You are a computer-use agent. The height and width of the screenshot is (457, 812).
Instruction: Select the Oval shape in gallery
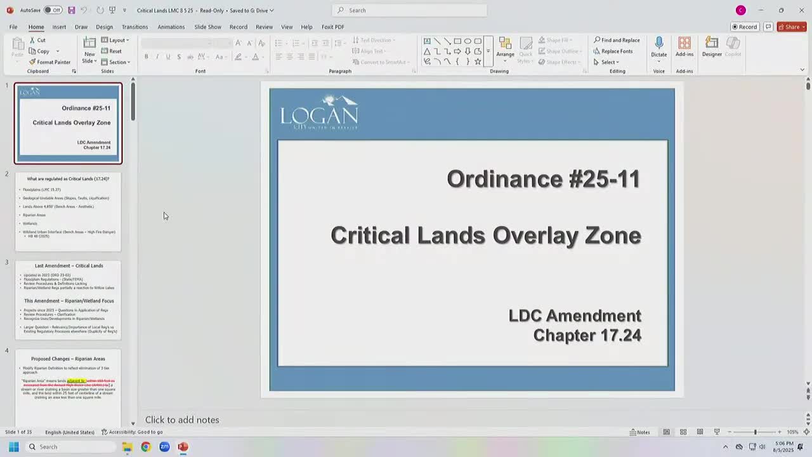click(468, 41)
